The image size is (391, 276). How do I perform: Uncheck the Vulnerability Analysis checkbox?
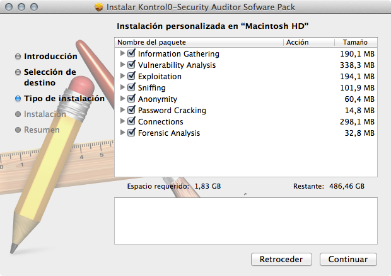(x=131, y=65)
